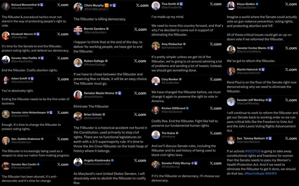Click the verified badge next to Angela Alsobrooks
299x186 pixels.
(x=112, y=160)
